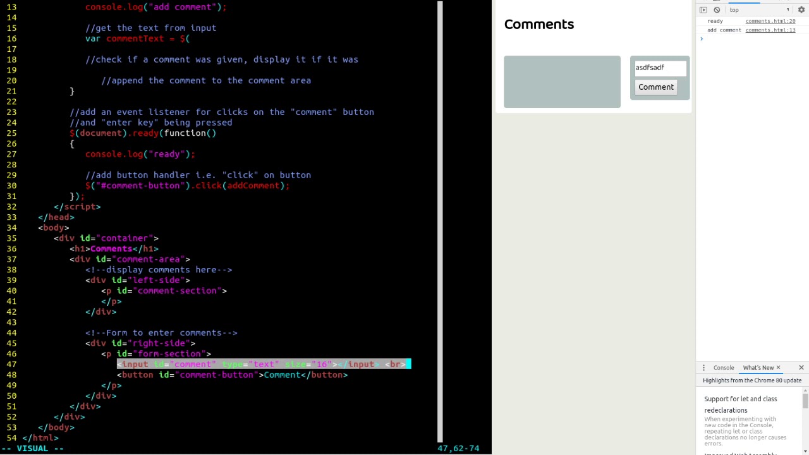Open the comments.html:20 source link

pyautogui.click(x=770, y=21)
